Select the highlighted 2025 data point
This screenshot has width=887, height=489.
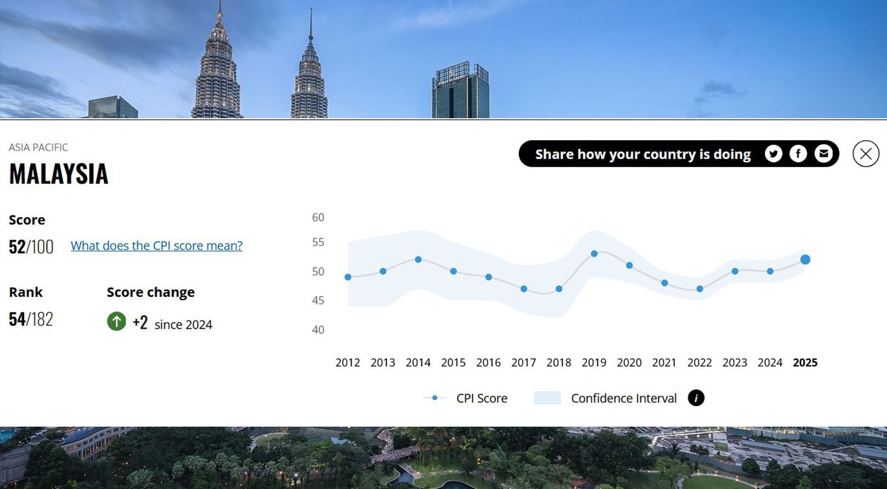coord(805,260)
